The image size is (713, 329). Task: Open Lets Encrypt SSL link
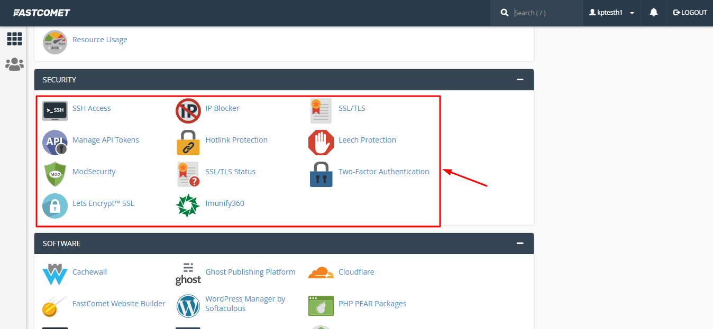[103, 203]
